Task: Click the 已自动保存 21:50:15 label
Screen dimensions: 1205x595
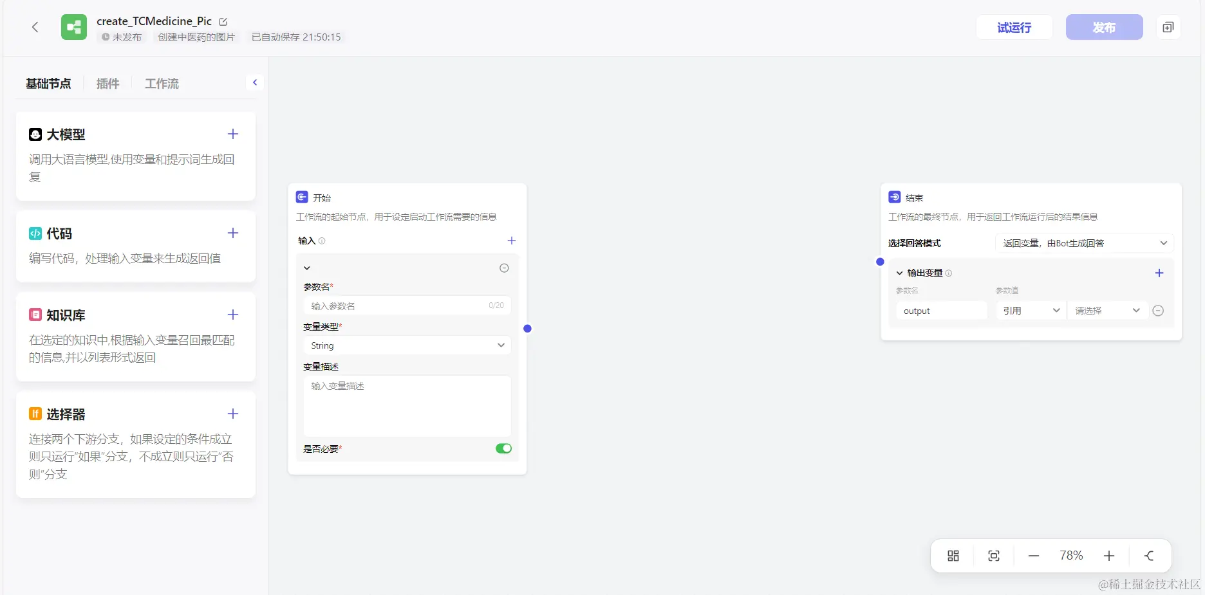Action: [x=296, y=37]
